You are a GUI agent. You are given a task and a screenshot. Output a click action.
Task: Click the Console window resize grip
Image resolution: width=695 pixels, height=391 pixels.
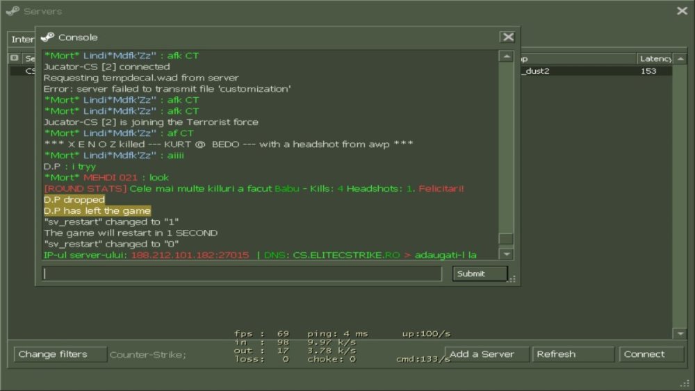512,279
